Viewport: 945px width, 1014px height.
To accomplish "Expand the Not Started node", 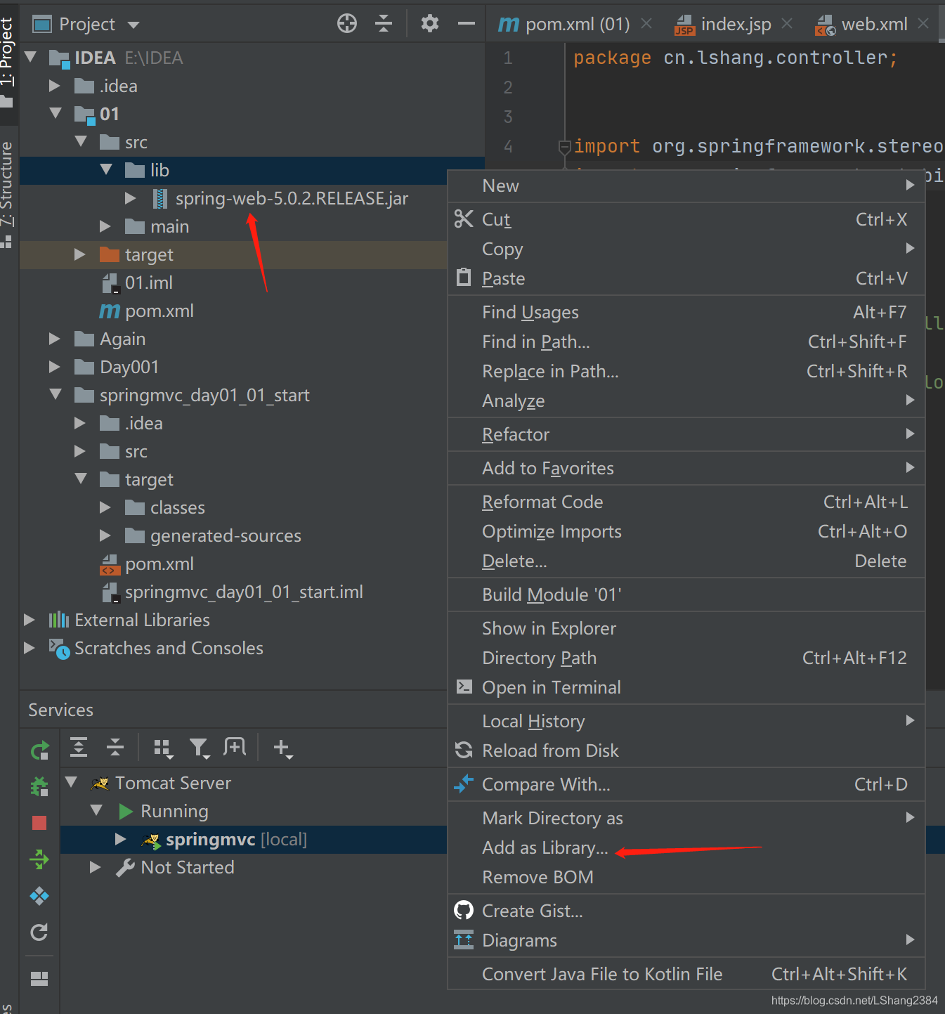I will click(x=95, y=867).
